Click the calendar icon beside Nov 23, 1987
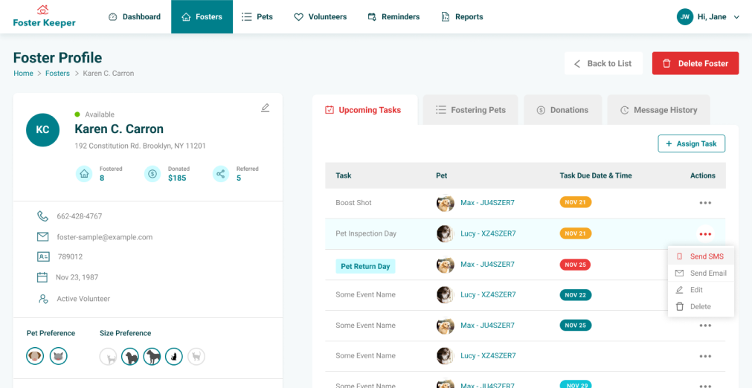Viewport: 752px width, 388px height. (x=42, y=277)
